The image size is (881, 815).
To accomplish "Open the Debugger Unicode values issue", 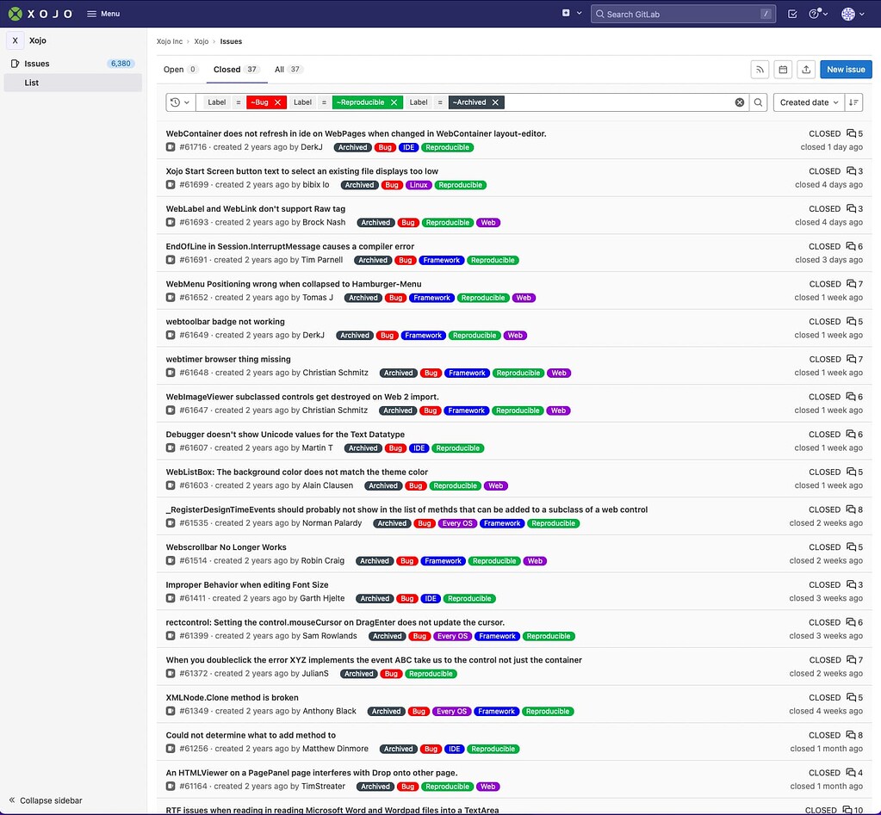I will pos(285,435).
